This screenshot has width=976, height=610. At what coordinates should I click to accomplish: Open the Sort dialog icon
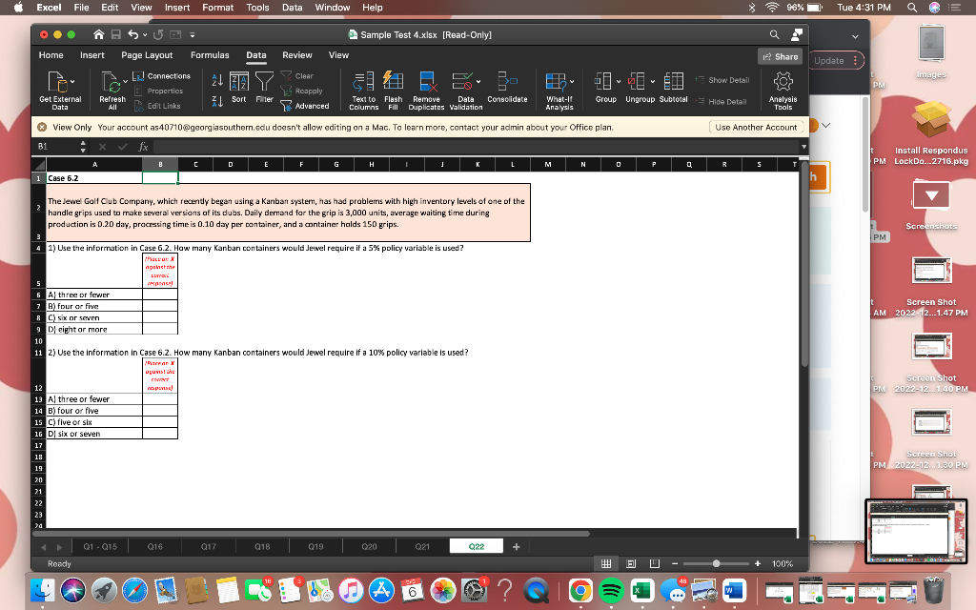239,82
